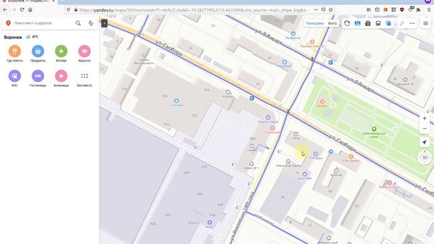Switch to the Фото tab
The image size is (434, 244).
[332, 23]
